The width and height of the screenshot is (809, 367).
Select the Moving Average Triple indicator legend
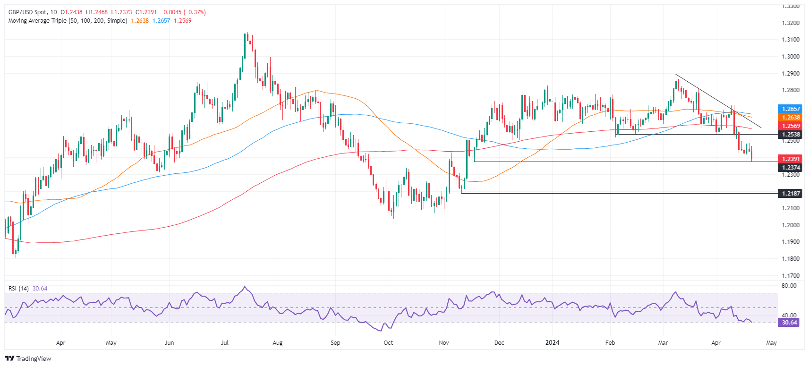(x=68, y=21)
